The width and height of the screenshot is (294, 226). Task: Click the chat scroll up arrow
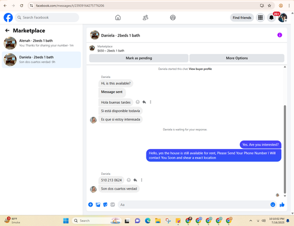pyautogui.click(x=285, y=67)
